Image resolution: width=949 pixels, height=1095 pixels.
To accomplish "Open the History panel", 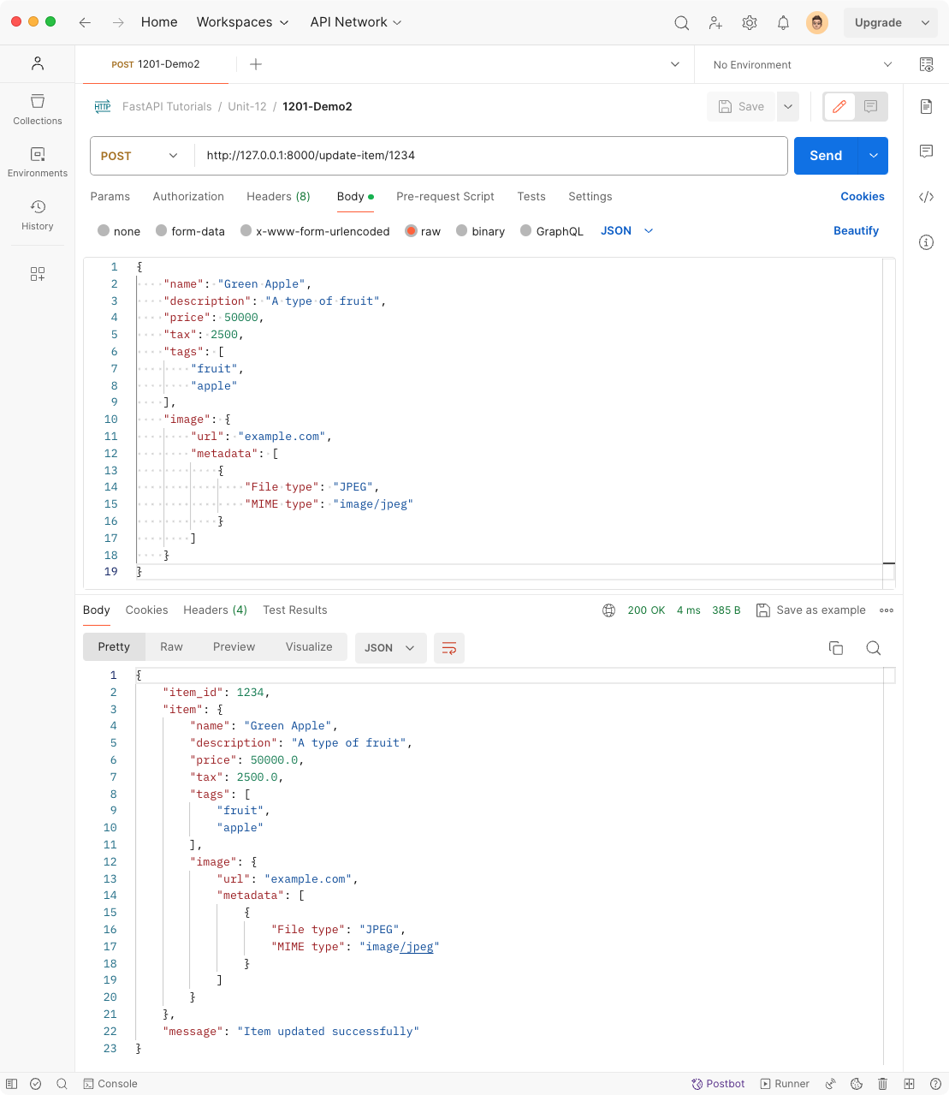I will [38, 215].
